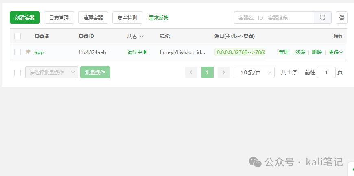The width and height of the screenshot is (354, 176).
Task: Click the WeChat logo watermark
Action: tap(255, 162)
